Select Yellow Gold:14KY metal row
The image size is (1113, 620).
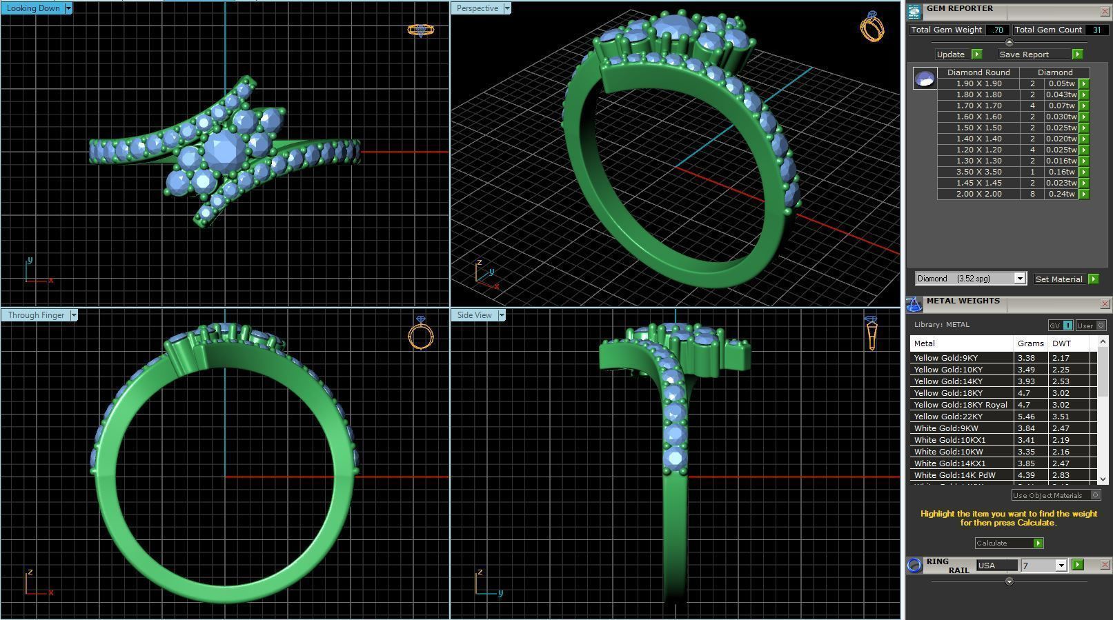tap(1003, 381)
